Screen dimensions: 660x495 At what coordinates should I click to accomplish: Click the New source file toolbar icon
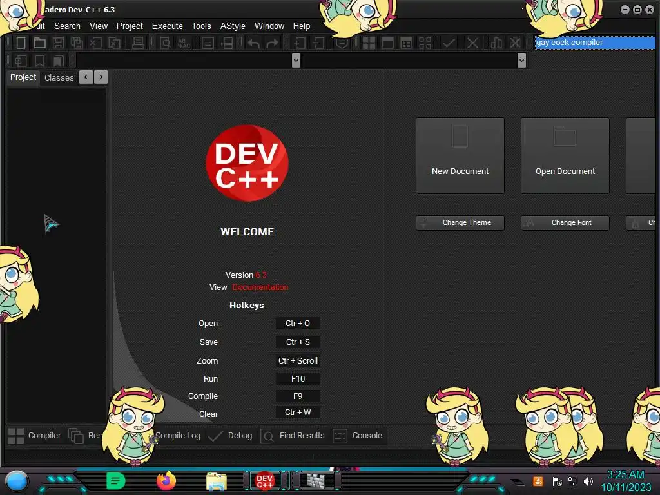(x=21, y=43)
